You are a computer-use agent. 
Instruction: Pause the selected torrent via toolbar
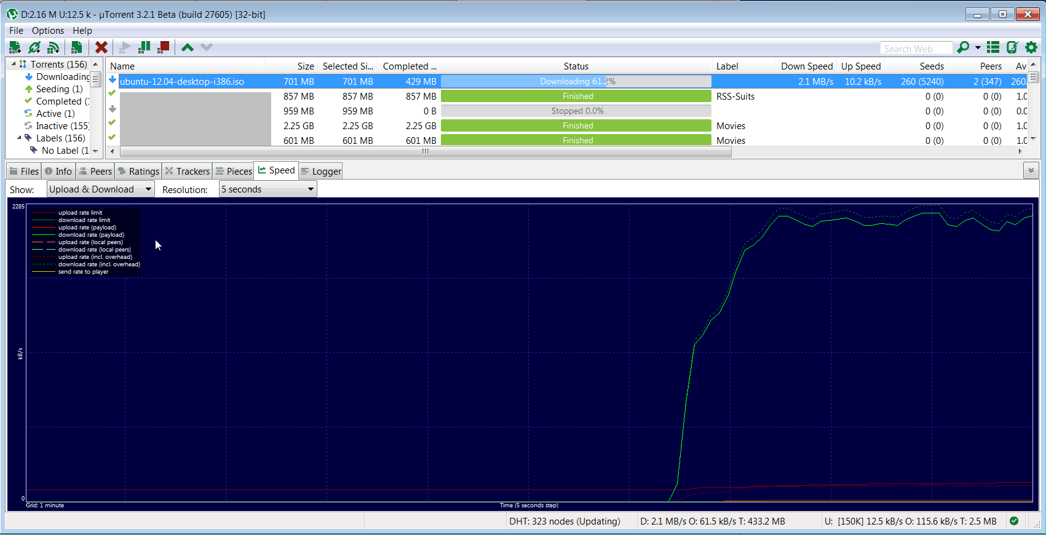coord(145,47)
